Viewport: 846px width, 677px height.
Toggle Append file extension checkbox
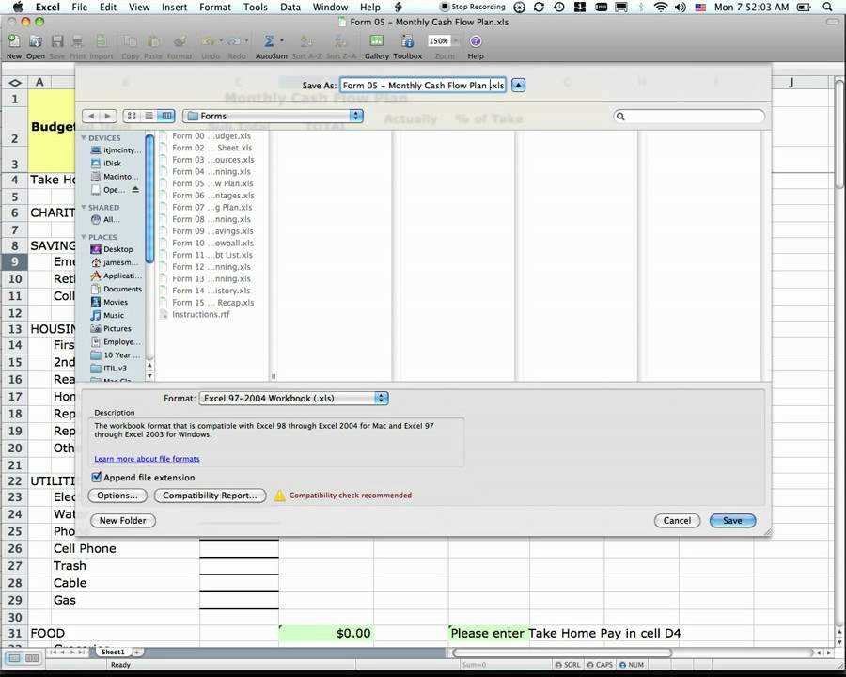tap(97, 478)
